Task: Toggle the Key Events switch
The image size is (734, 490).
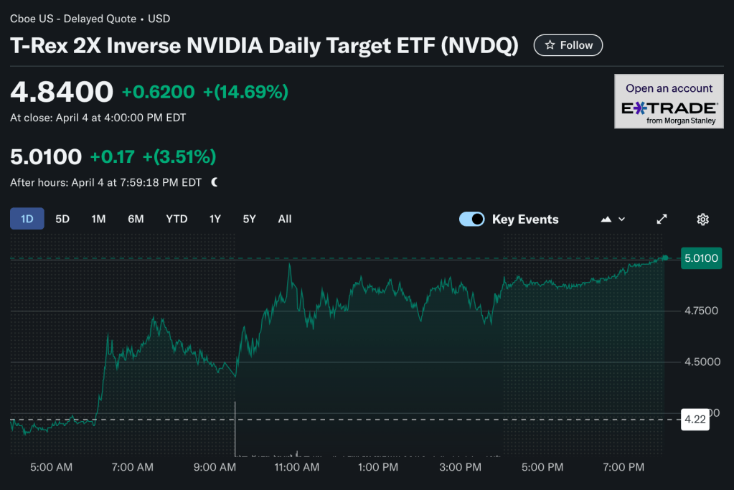Action: click(471, 220)
